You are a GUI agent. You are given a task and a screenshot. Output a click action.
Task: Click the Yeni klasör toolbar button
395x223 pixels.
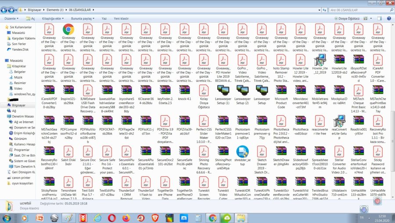[121, 18]
